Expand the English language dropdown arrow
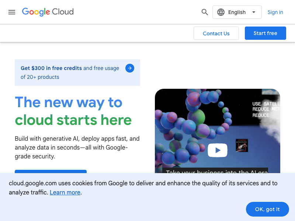This screenshot has height=221, width=295. [254, 12]
